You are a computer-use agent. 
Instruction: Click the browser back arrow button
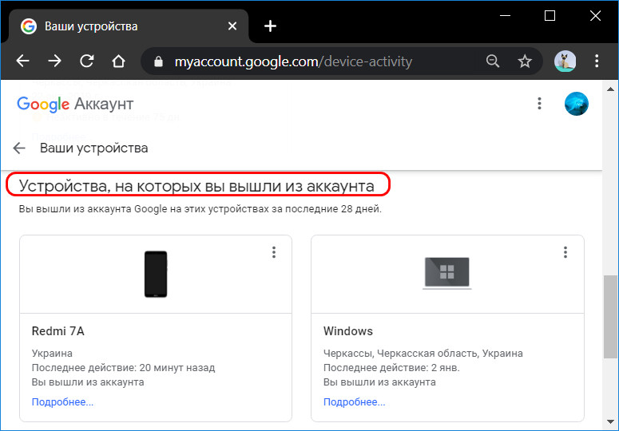point(22,61)
